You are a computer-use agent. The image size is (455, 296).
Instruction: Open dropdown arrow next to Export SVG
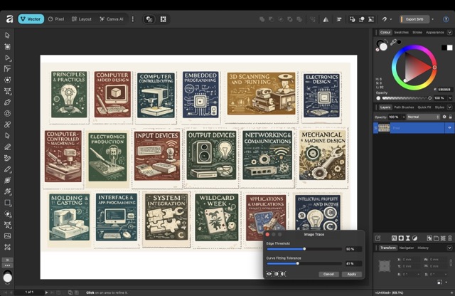(x=433, y=19)
